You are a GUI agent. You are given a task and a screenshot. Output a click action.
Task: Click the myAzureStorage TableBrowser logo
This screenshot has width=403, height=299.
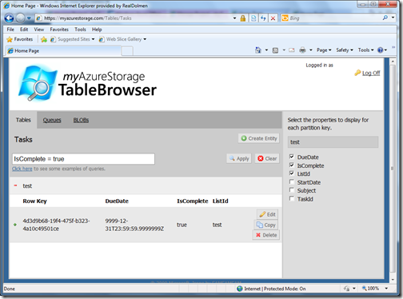[x=87, y=83]
